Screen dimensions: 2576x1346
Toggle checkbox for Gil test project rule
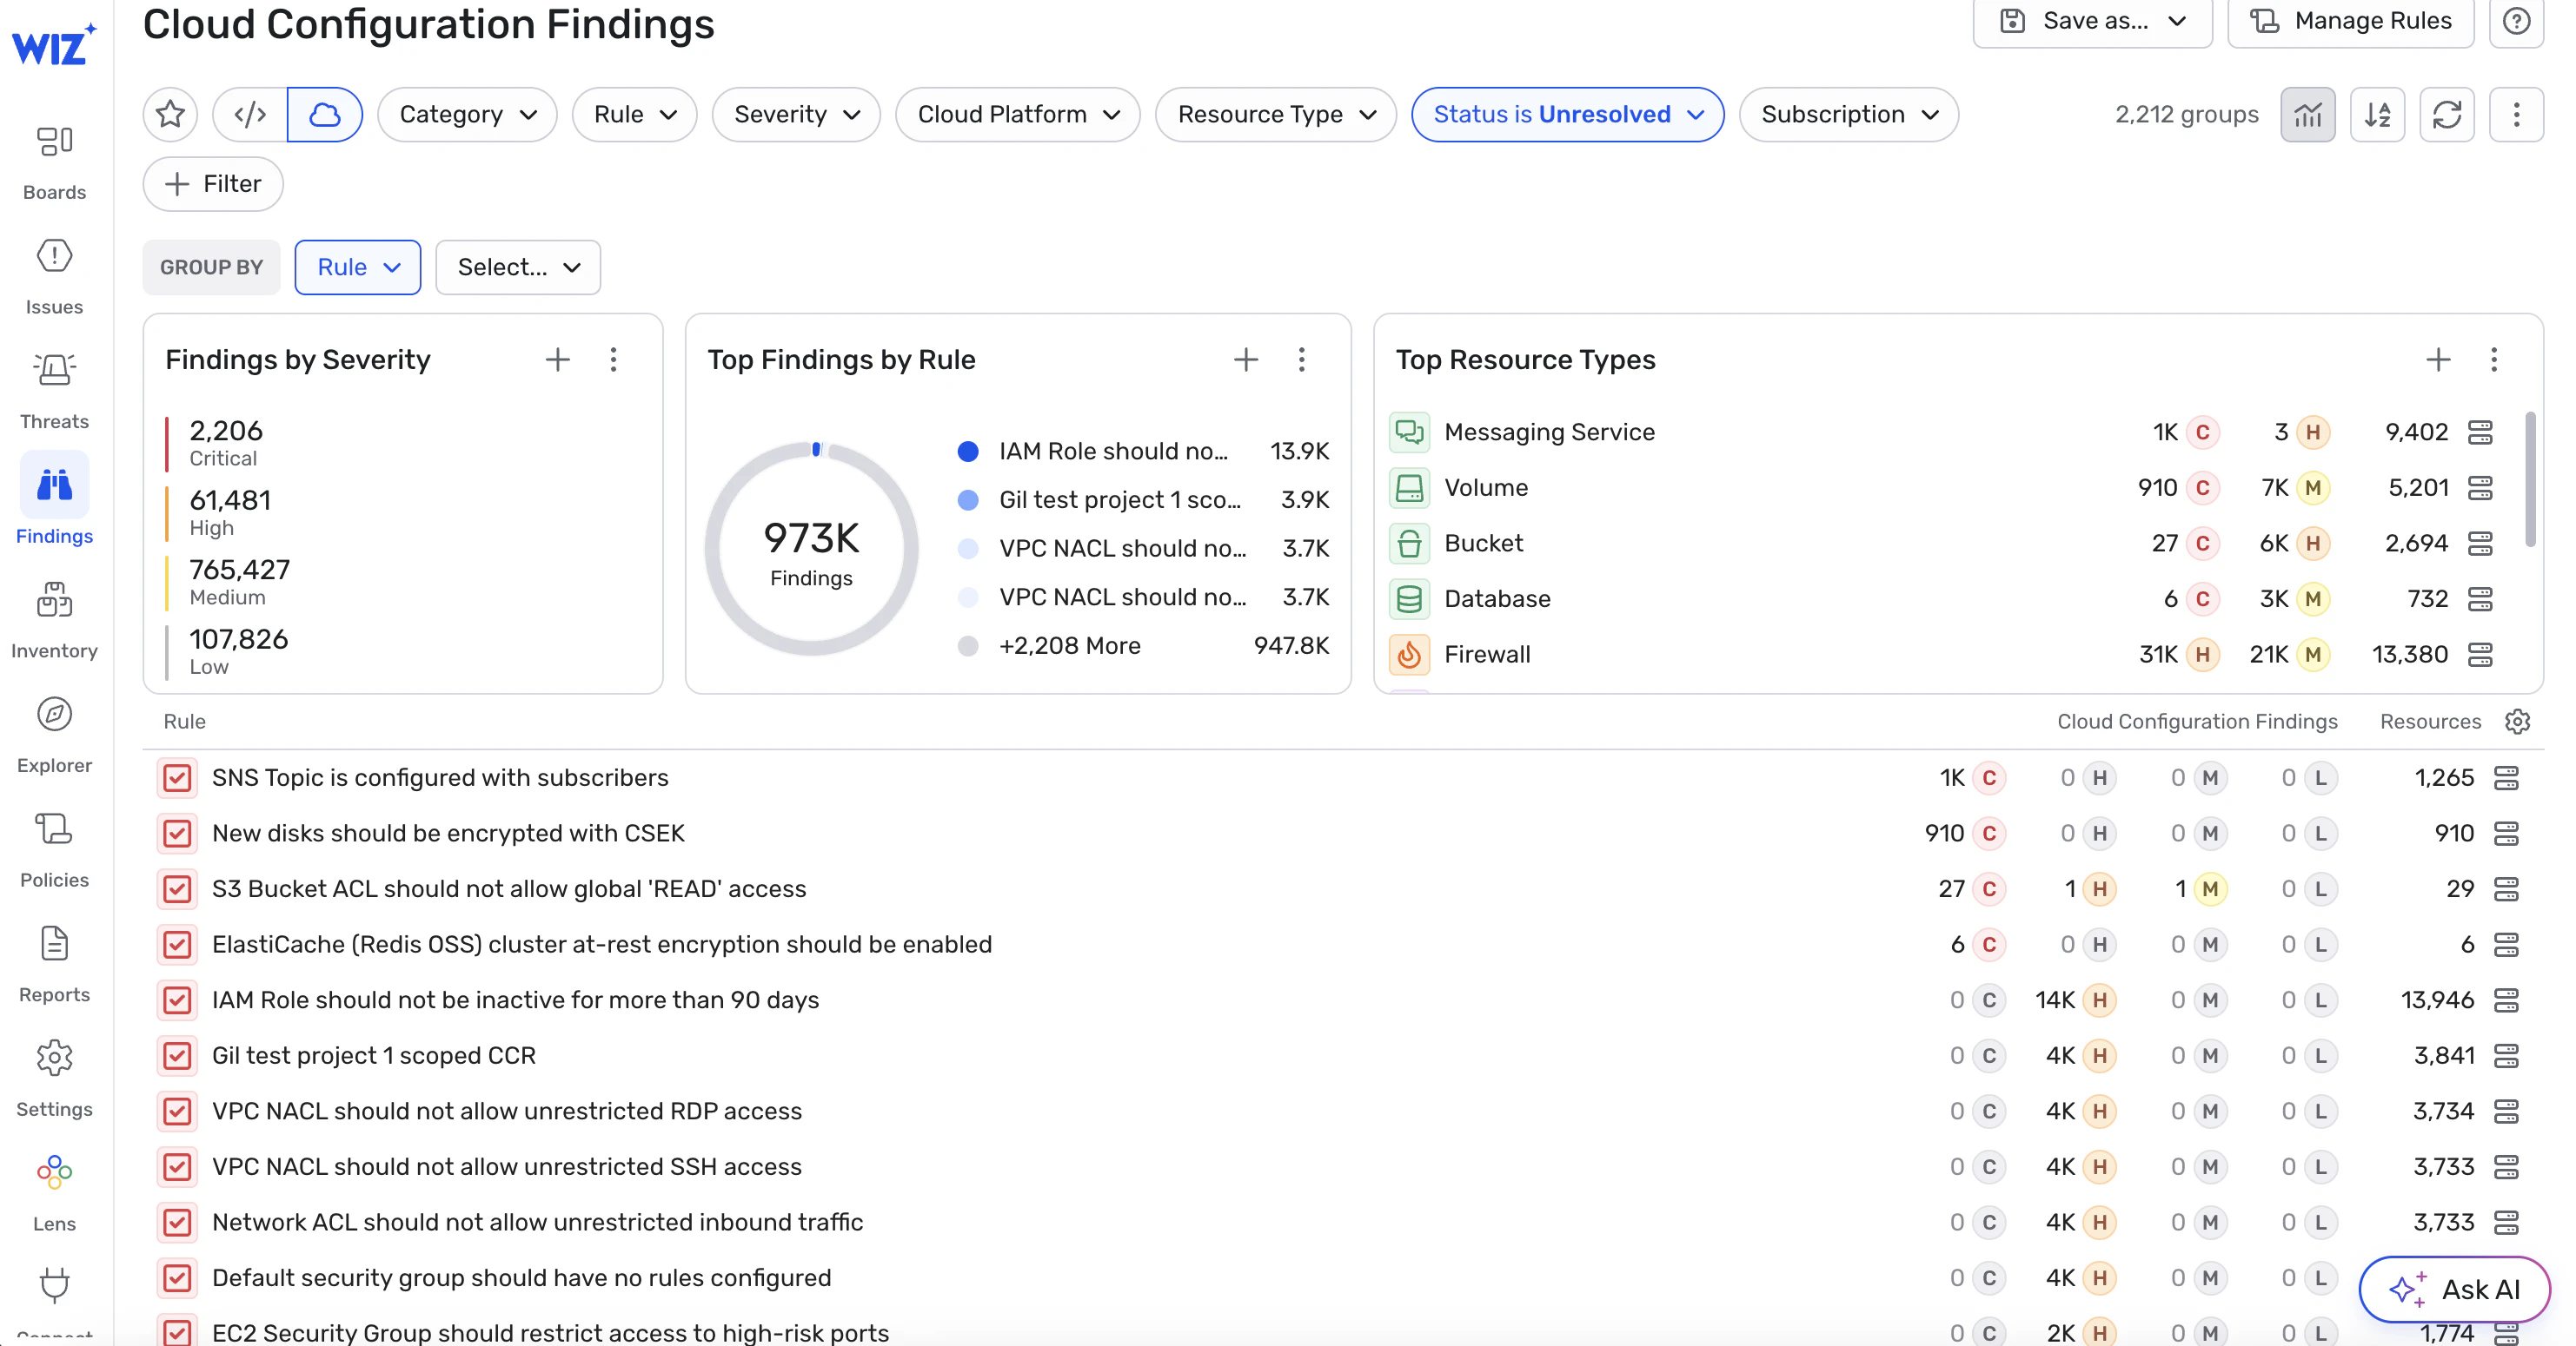coord(177,1055)
